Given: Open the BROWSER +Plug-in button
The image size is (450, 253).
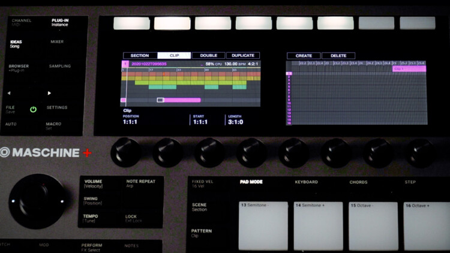Looking at the screenshot, I should pos(19,68).
